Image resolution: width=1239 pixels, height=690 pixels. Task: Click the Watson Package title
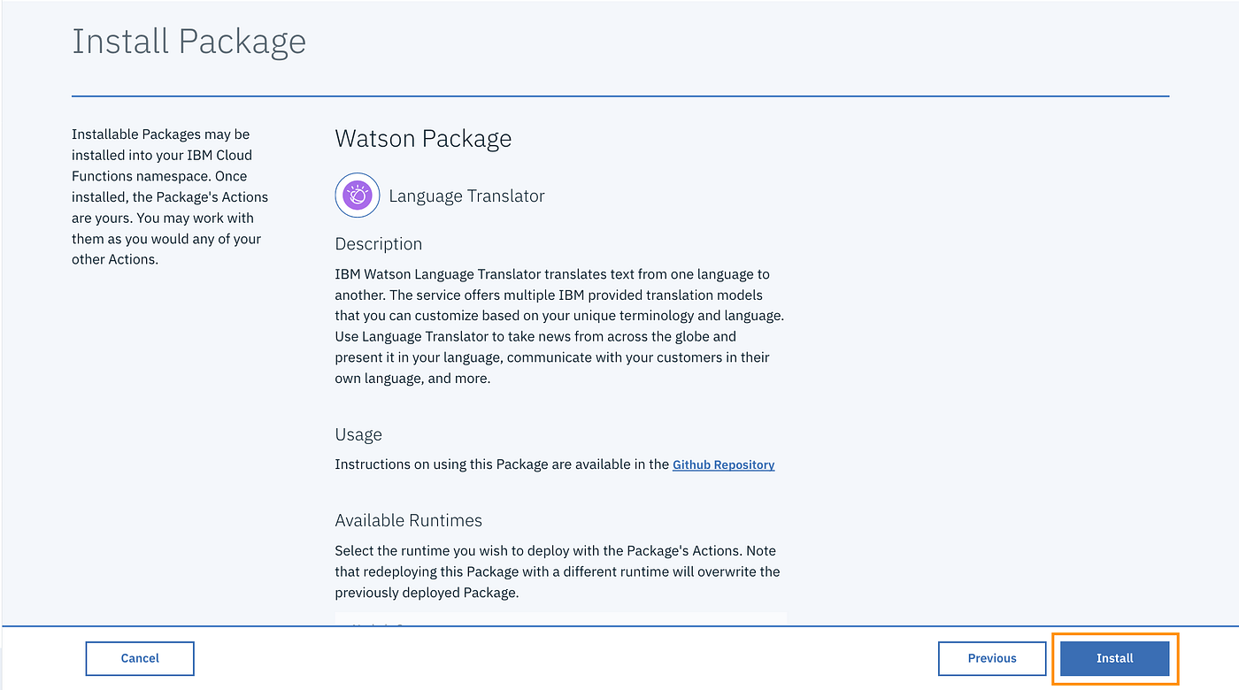423,139
